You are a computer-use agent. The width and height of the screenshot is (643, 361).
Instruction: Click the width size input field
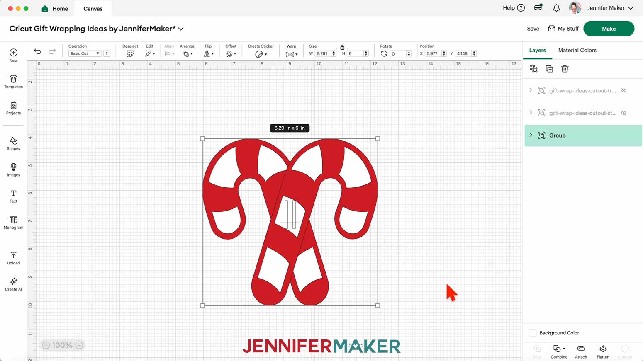click(x=322, y=53)
